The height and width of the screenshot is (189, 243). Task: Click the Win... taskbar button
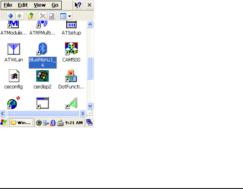click(21, 123)
